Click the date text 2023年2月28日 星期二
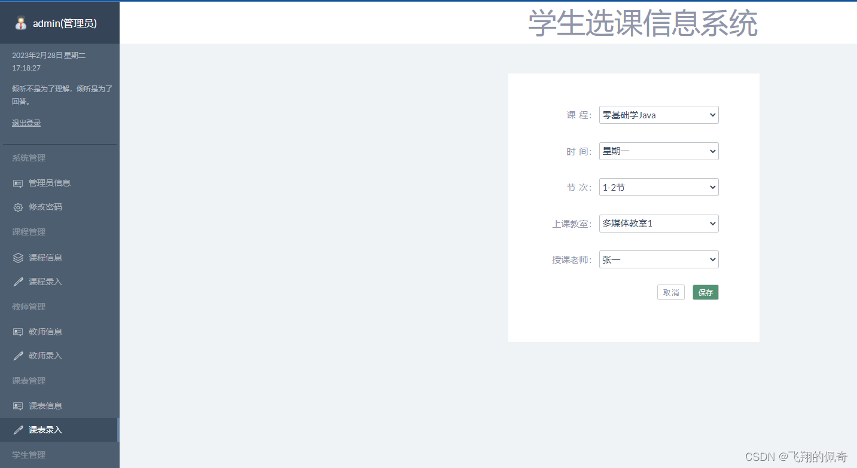Image resolution: width=857 pixels, height=468 pixels. tap(49, 55)
